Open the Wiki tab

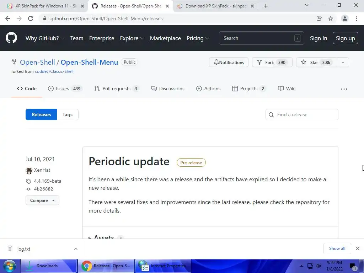287,89
